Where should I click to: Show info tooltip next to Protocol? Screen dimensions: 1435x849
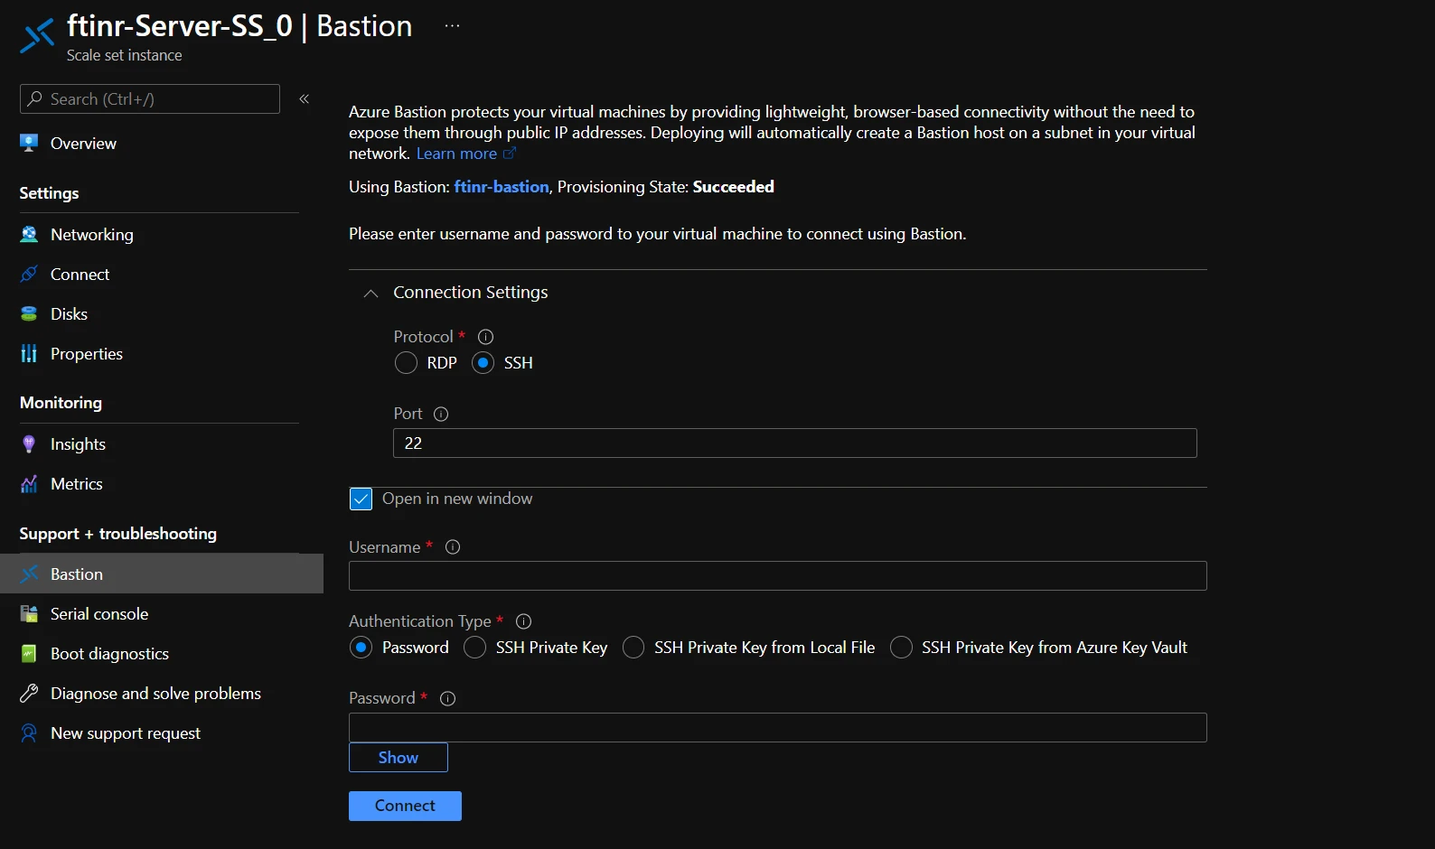485,337
